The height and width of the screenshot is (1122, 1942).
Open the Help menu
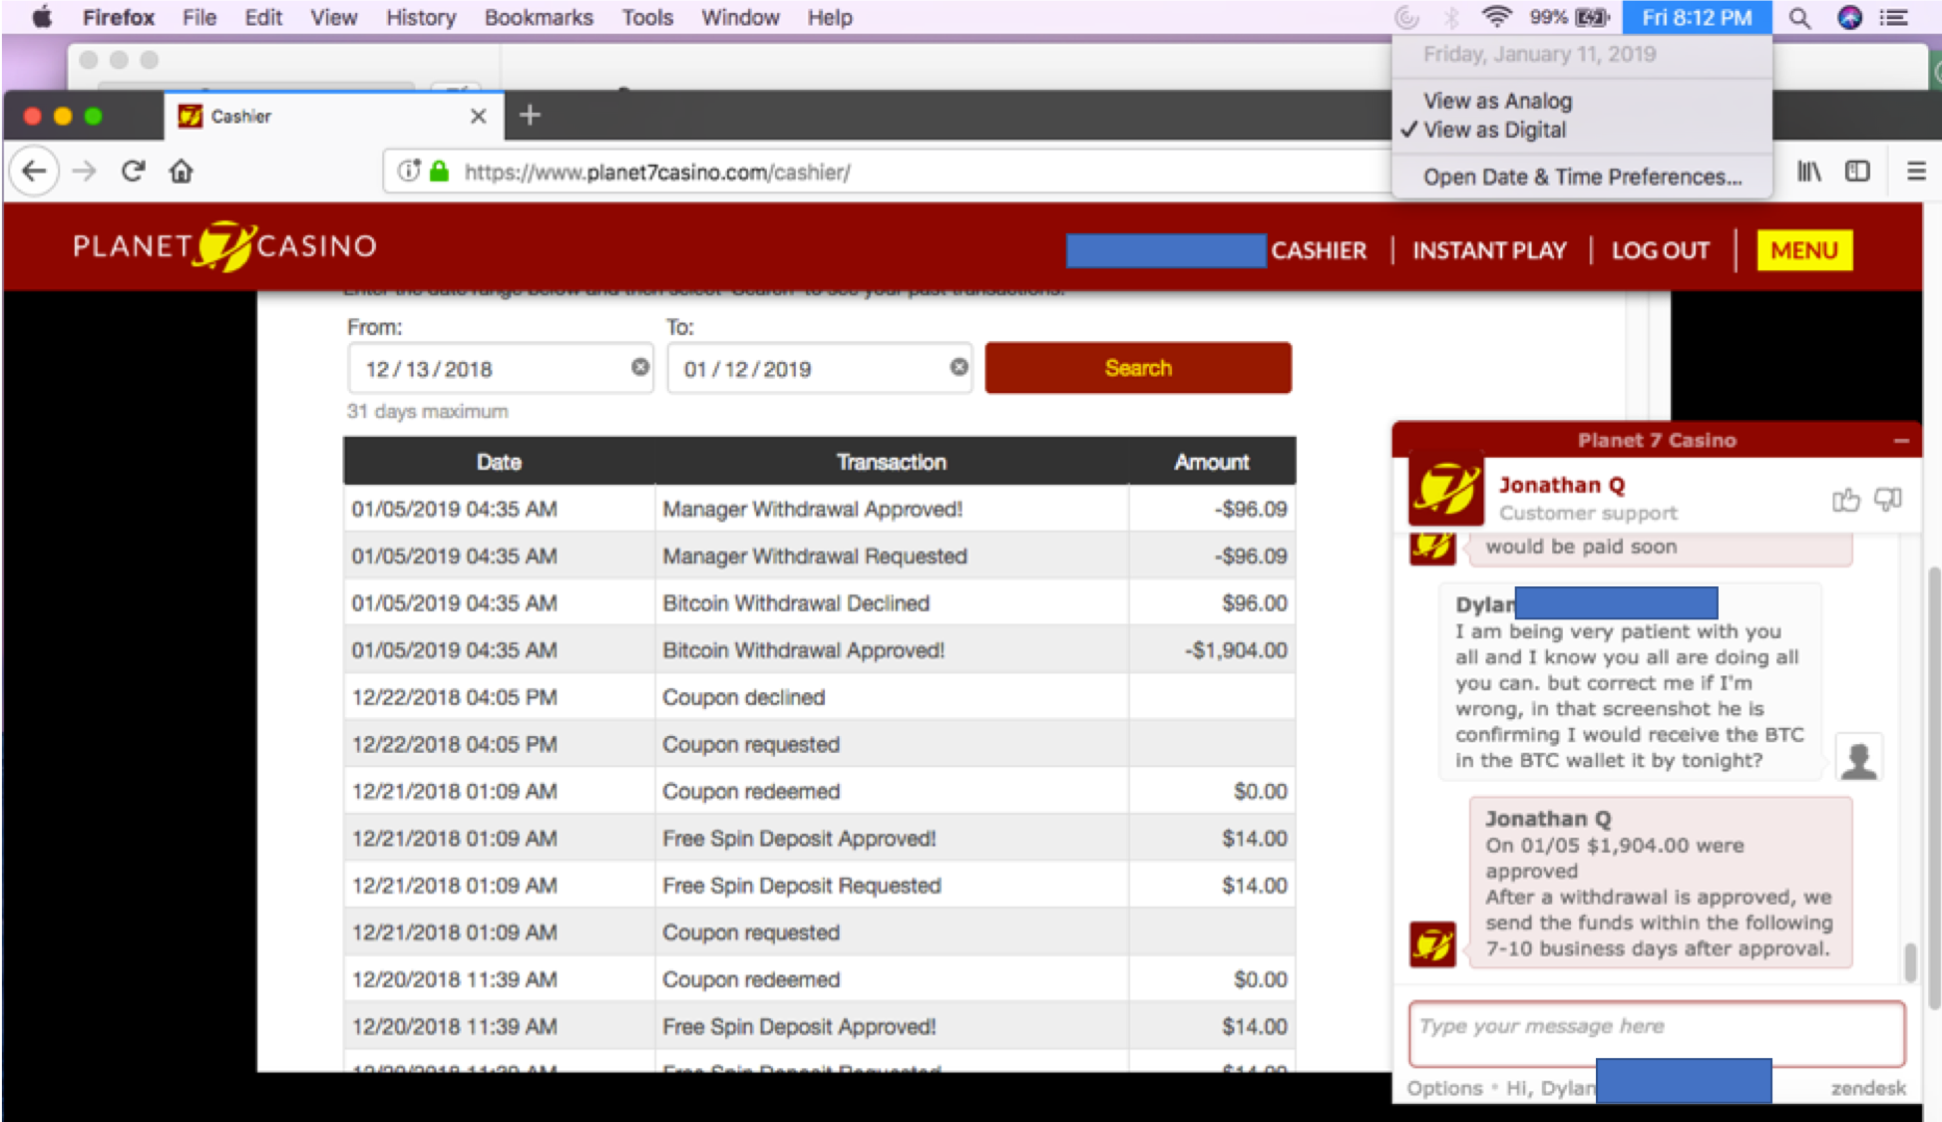tap(830, 17)
